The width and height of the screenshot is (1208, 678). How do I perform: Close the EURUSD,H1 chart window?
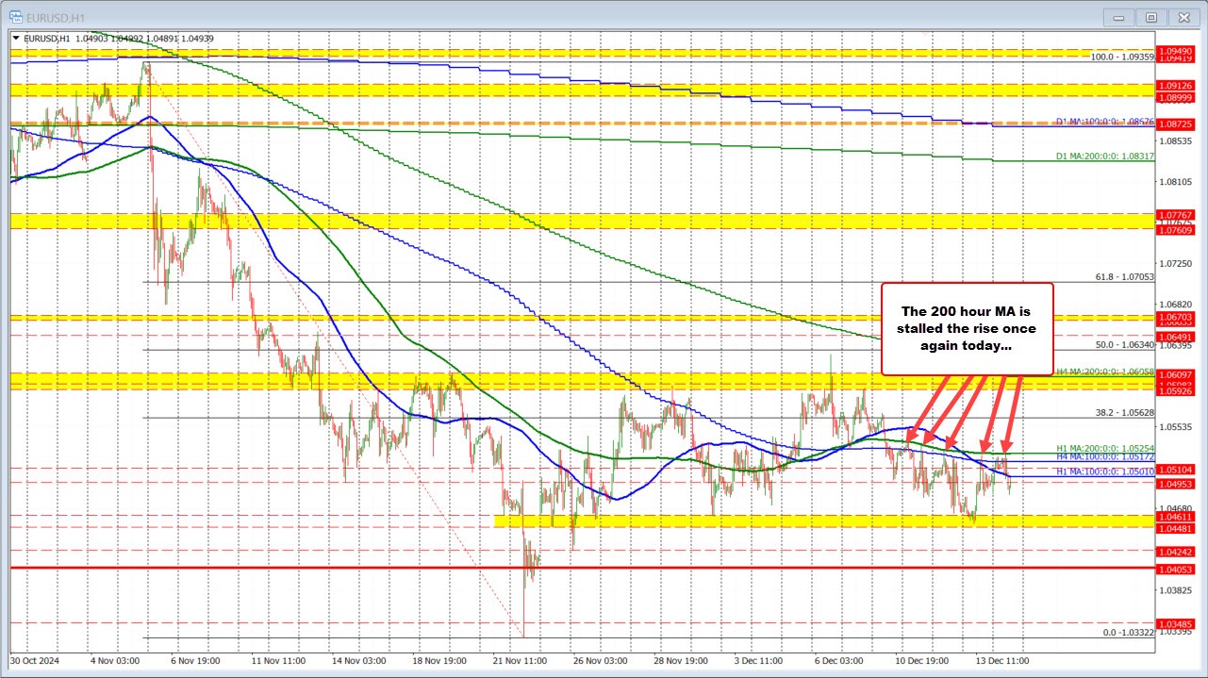click(1183, 16)
